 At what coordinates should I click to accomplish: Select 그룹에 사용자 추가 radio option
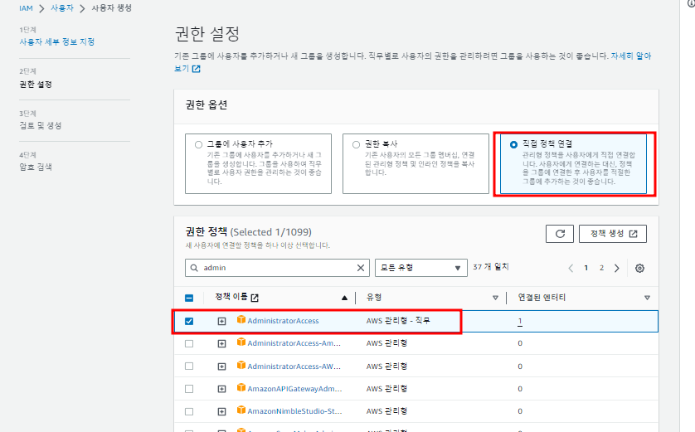198,144
